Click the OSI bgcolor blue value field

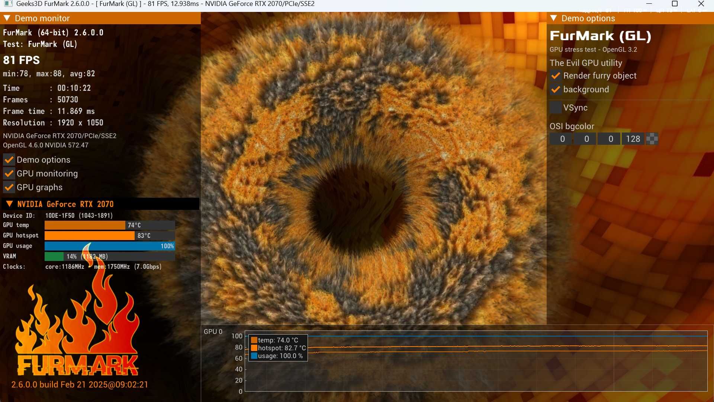point(609,139)
